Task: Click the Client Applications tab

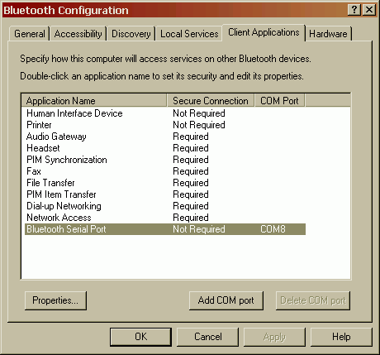Action: [264, 32]
